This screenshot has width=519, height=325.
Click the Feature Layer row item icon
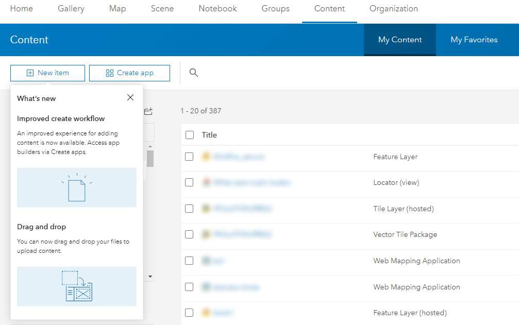pos(206,157)
